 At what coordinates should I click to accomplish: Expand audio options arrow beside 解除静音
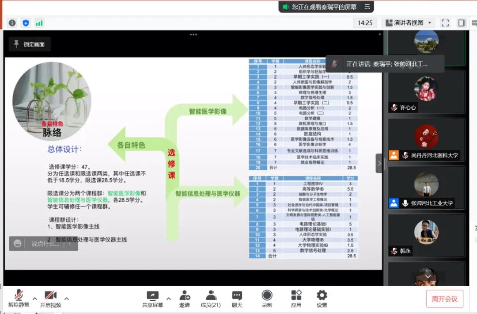click(x=35, y=298)
